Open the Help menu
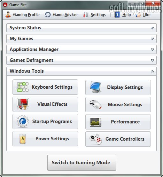163x177 pixels. (127, 15)
